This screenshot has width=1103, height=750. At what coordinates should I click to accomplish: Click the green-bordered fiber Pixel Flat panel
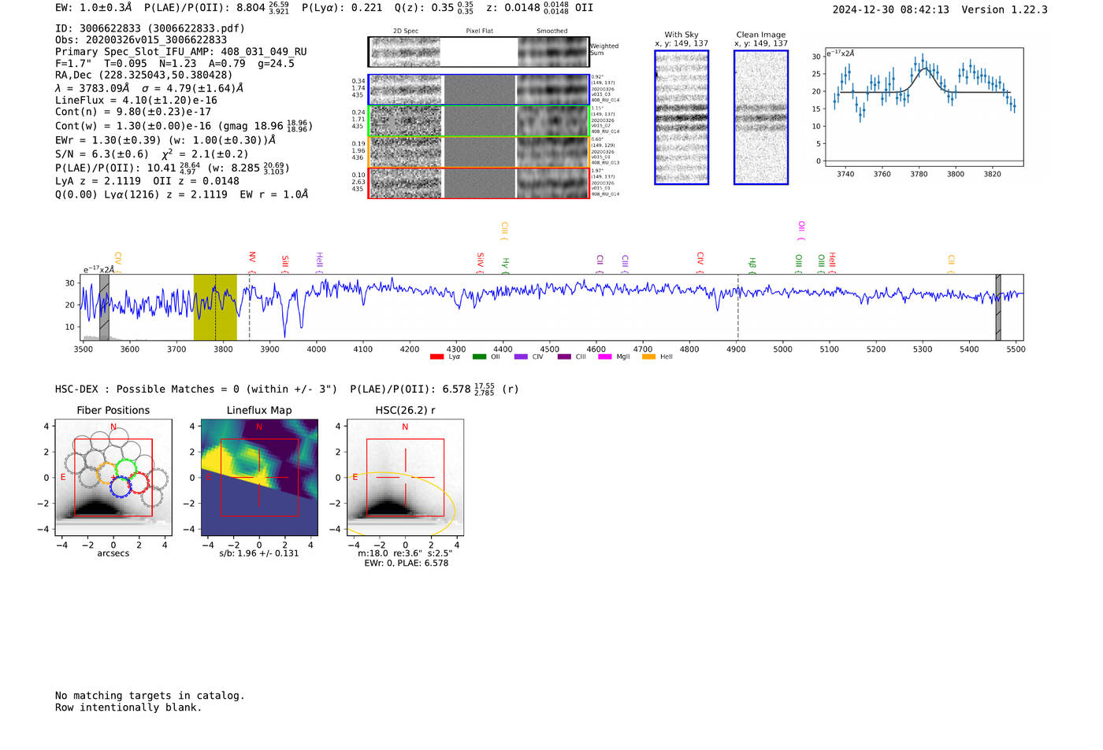(479, 121)
